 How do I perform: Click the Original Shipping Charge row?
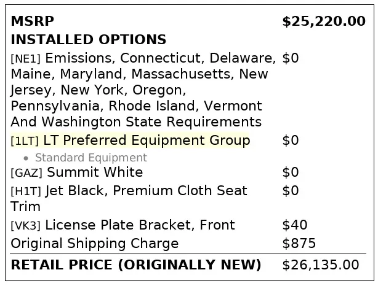point(188,244)
